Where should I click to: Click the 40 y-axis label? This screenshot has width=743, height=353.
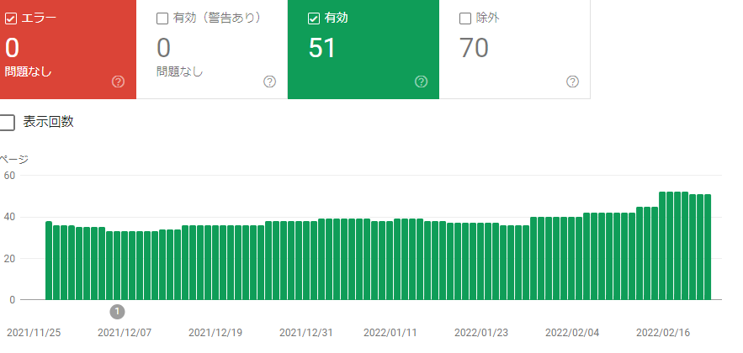[9, 217]
